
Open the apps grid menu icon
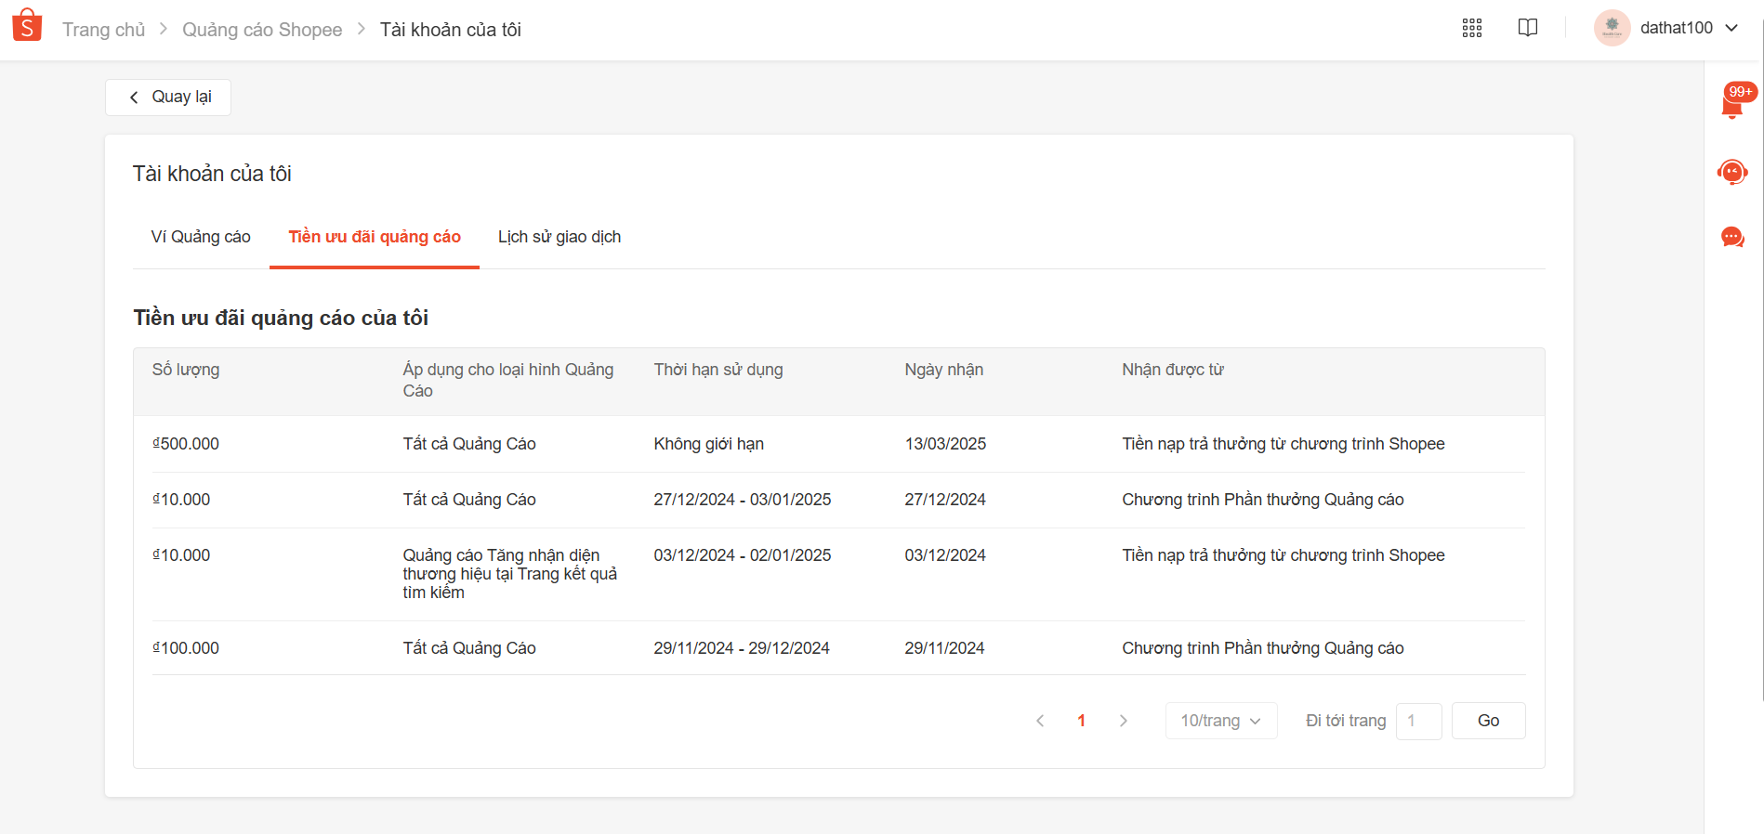click(1472, 28)
